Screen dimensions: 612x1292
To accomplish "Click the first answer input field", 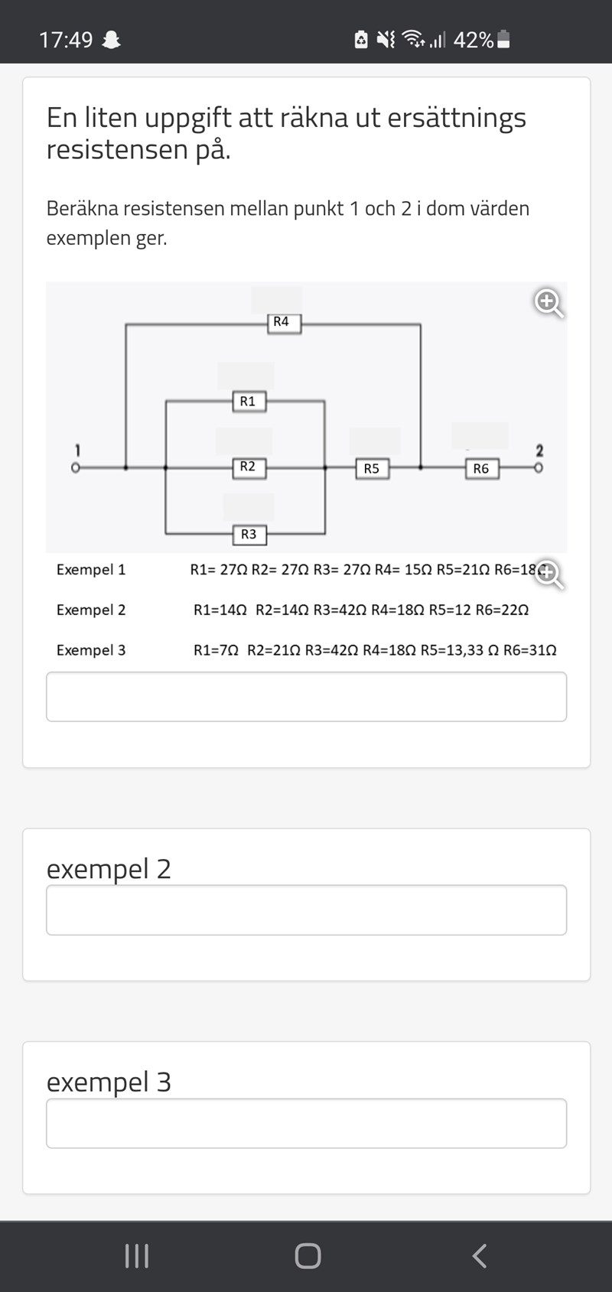I will pyautogui.click(x=306, y=696).
